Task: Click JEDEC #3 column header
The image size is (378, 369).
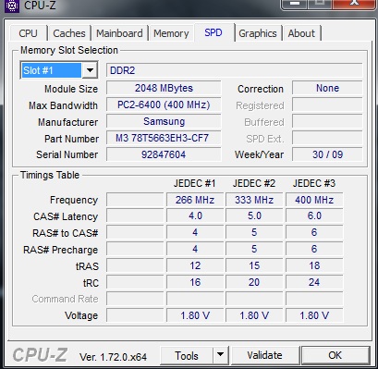Action: (x=314, y=183)
